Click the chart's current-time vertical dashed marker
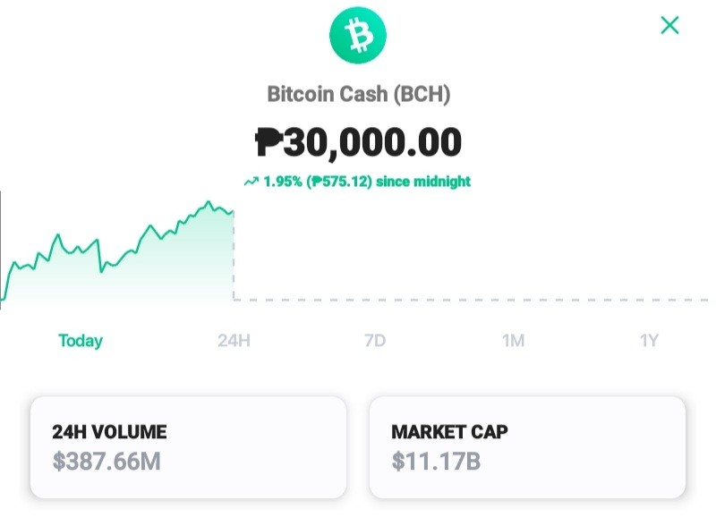The image size is (716, 526). 234,256
